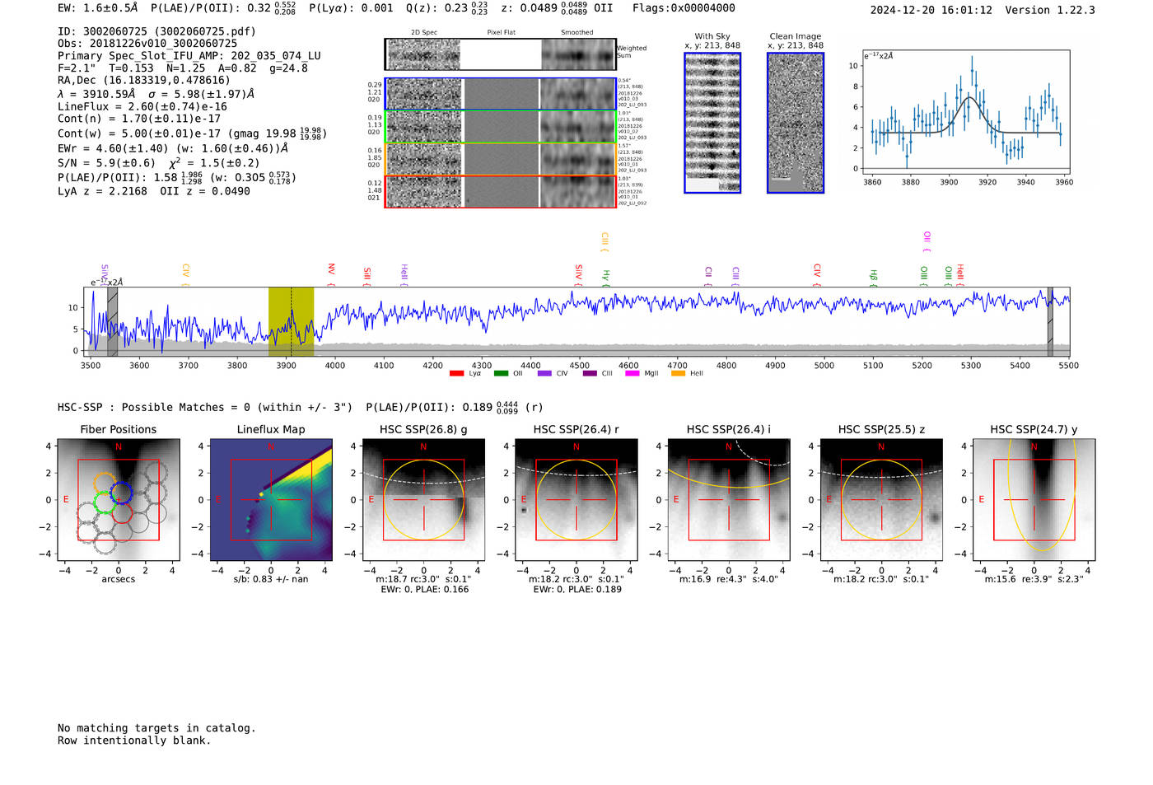This screenshot has width=1153, height=785.
Task: Click 'No matching targets in catalog.' text
Action: [x=156, y=728]
